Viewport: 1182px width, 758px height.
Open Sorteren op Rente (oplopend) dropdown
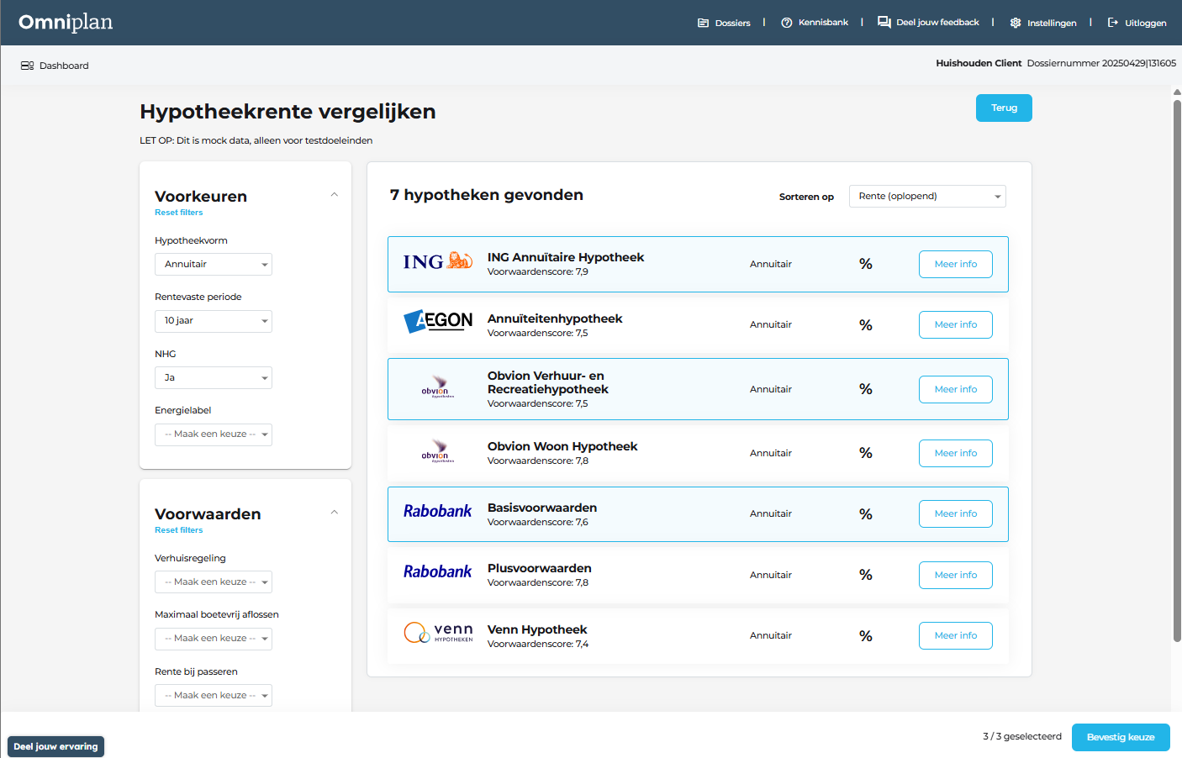927,196
